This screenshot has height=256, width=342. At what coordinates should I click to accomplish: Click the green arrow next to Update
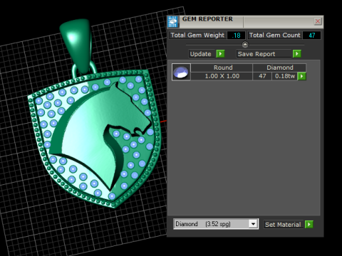(221, 54)
